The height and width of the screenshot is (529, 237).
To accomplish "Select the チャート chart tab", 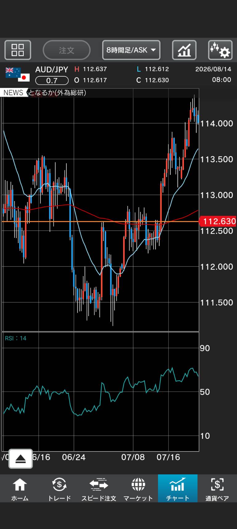I will pos(178,489).
